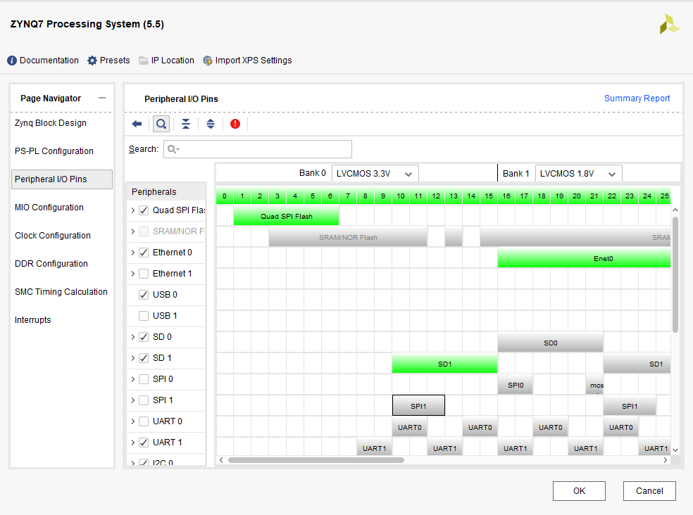The width and height of the screenshot is (693, 515).
Task: Expand the SPI 1 tree row
Action: point(132,400)
